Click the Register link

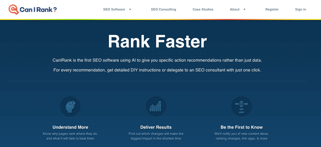272,9
